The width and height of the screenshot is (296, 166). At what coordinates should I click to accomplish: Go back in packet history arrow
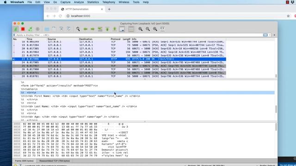pyautogui.click(x=85, y=29)
